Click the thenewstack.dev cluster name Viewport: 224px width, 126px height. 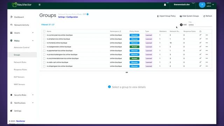[182, 5]
